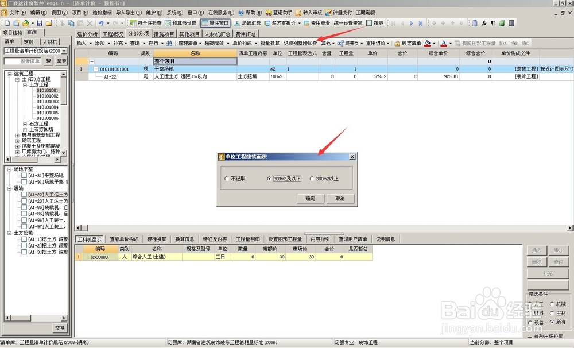Expand the 石方工程 tree node
The height and width of the screenshot is (348, 574).
point(25,124)
